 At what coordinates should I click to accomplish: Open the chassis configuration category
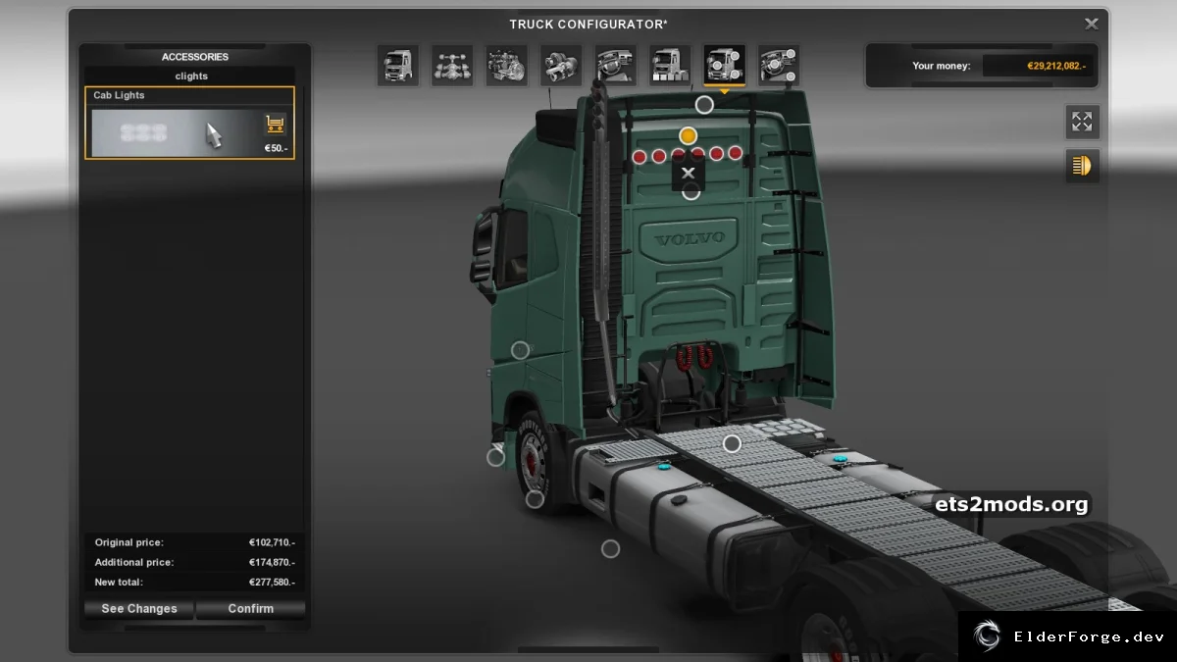[452, 66]
